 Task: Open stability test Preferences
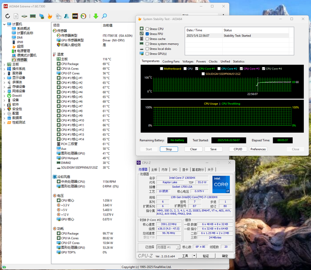coord(258,149)
